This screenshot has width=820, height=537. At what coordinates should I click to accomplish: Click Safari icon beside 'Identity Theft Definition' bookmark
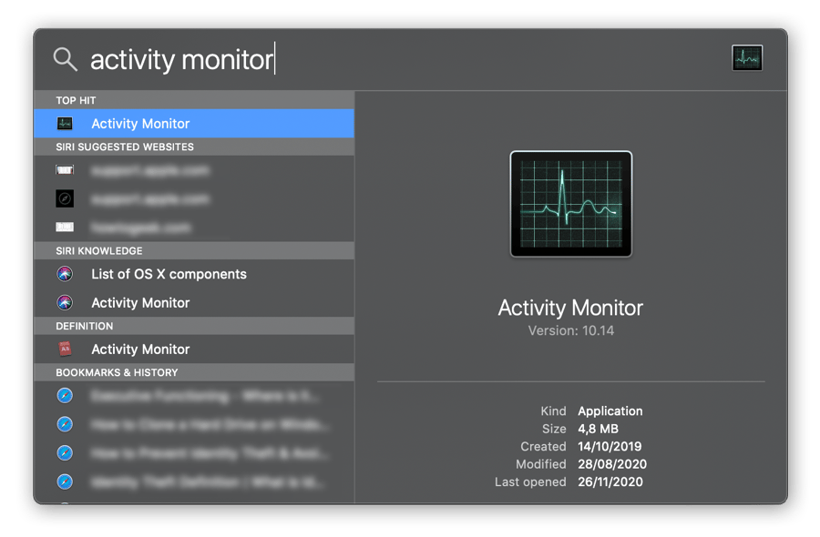[65, 481]
